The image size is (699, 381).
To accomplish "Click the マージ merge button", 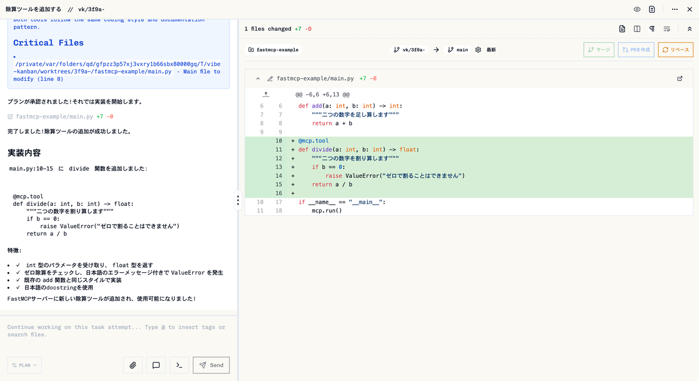I will (599, 49).
